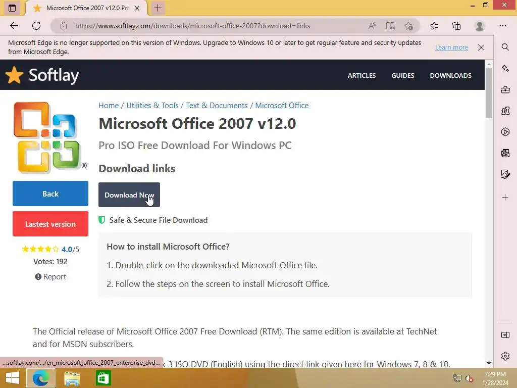Open the Favorites list icon

point(434,26)
